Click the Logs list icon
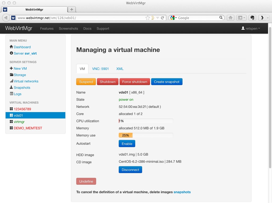 tap(11, 94)
